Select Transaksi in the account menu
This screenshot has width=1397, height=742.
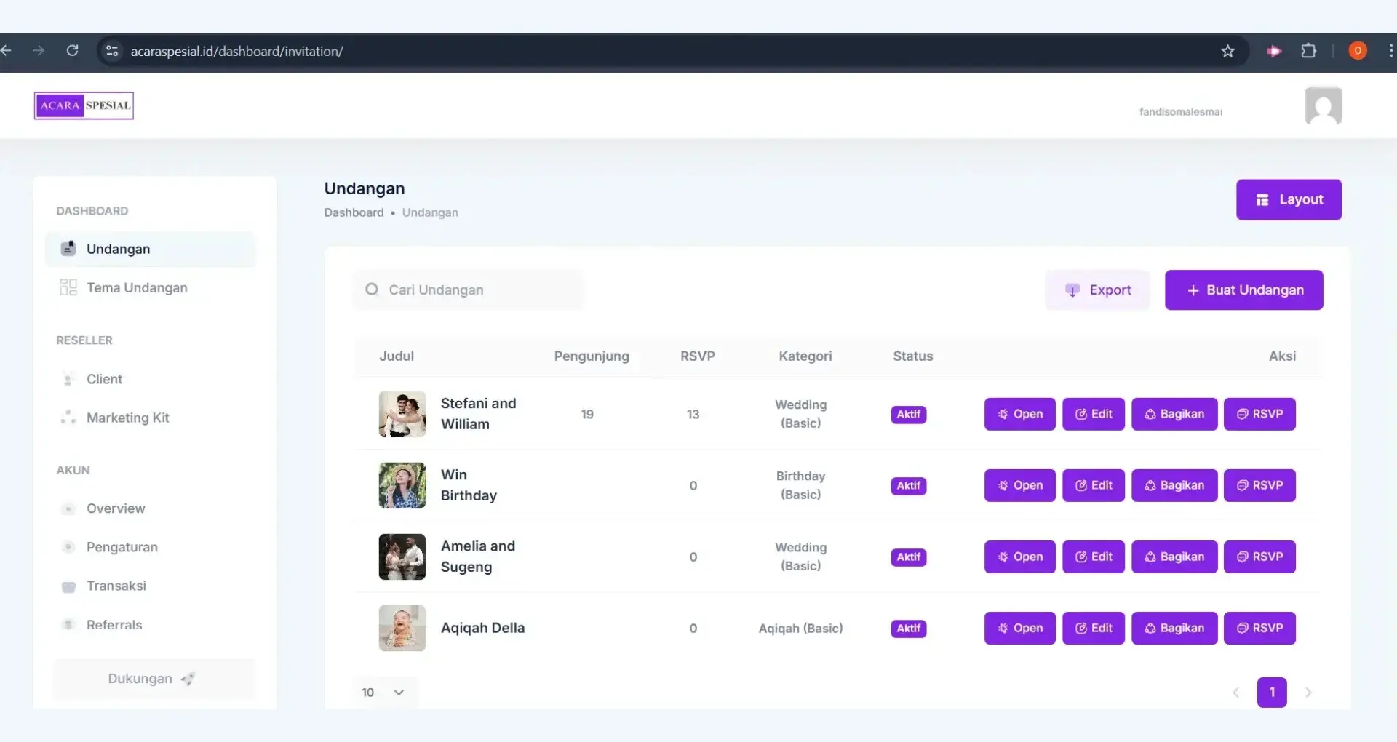click(116, 586)
